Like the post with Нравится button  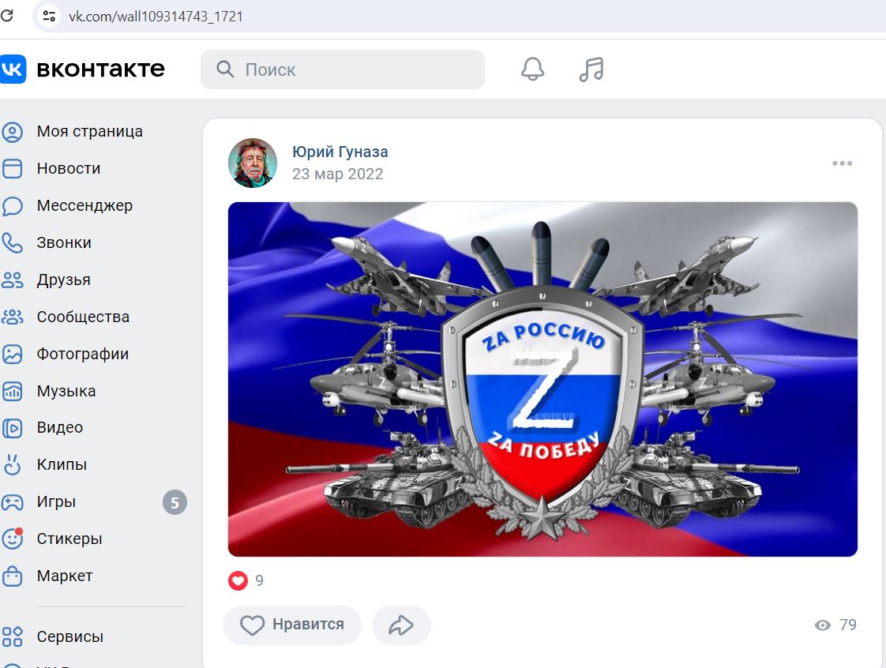pos(292,625)
